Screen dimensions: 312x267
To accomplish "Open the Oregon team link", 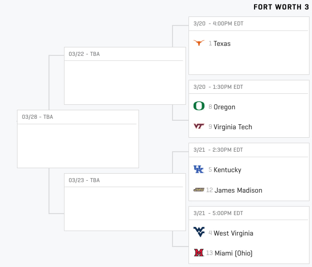I will [224, 107].
